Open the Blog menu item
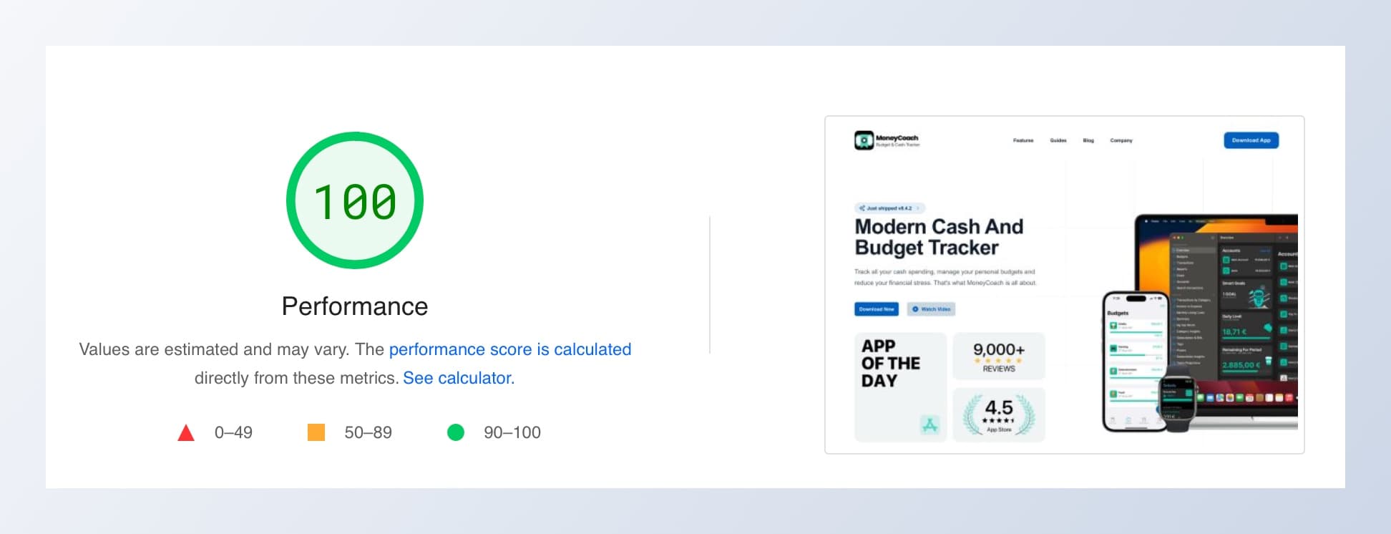This screenshot has width=1391, height=534. pyautogui.click(x=1088, y=140)
